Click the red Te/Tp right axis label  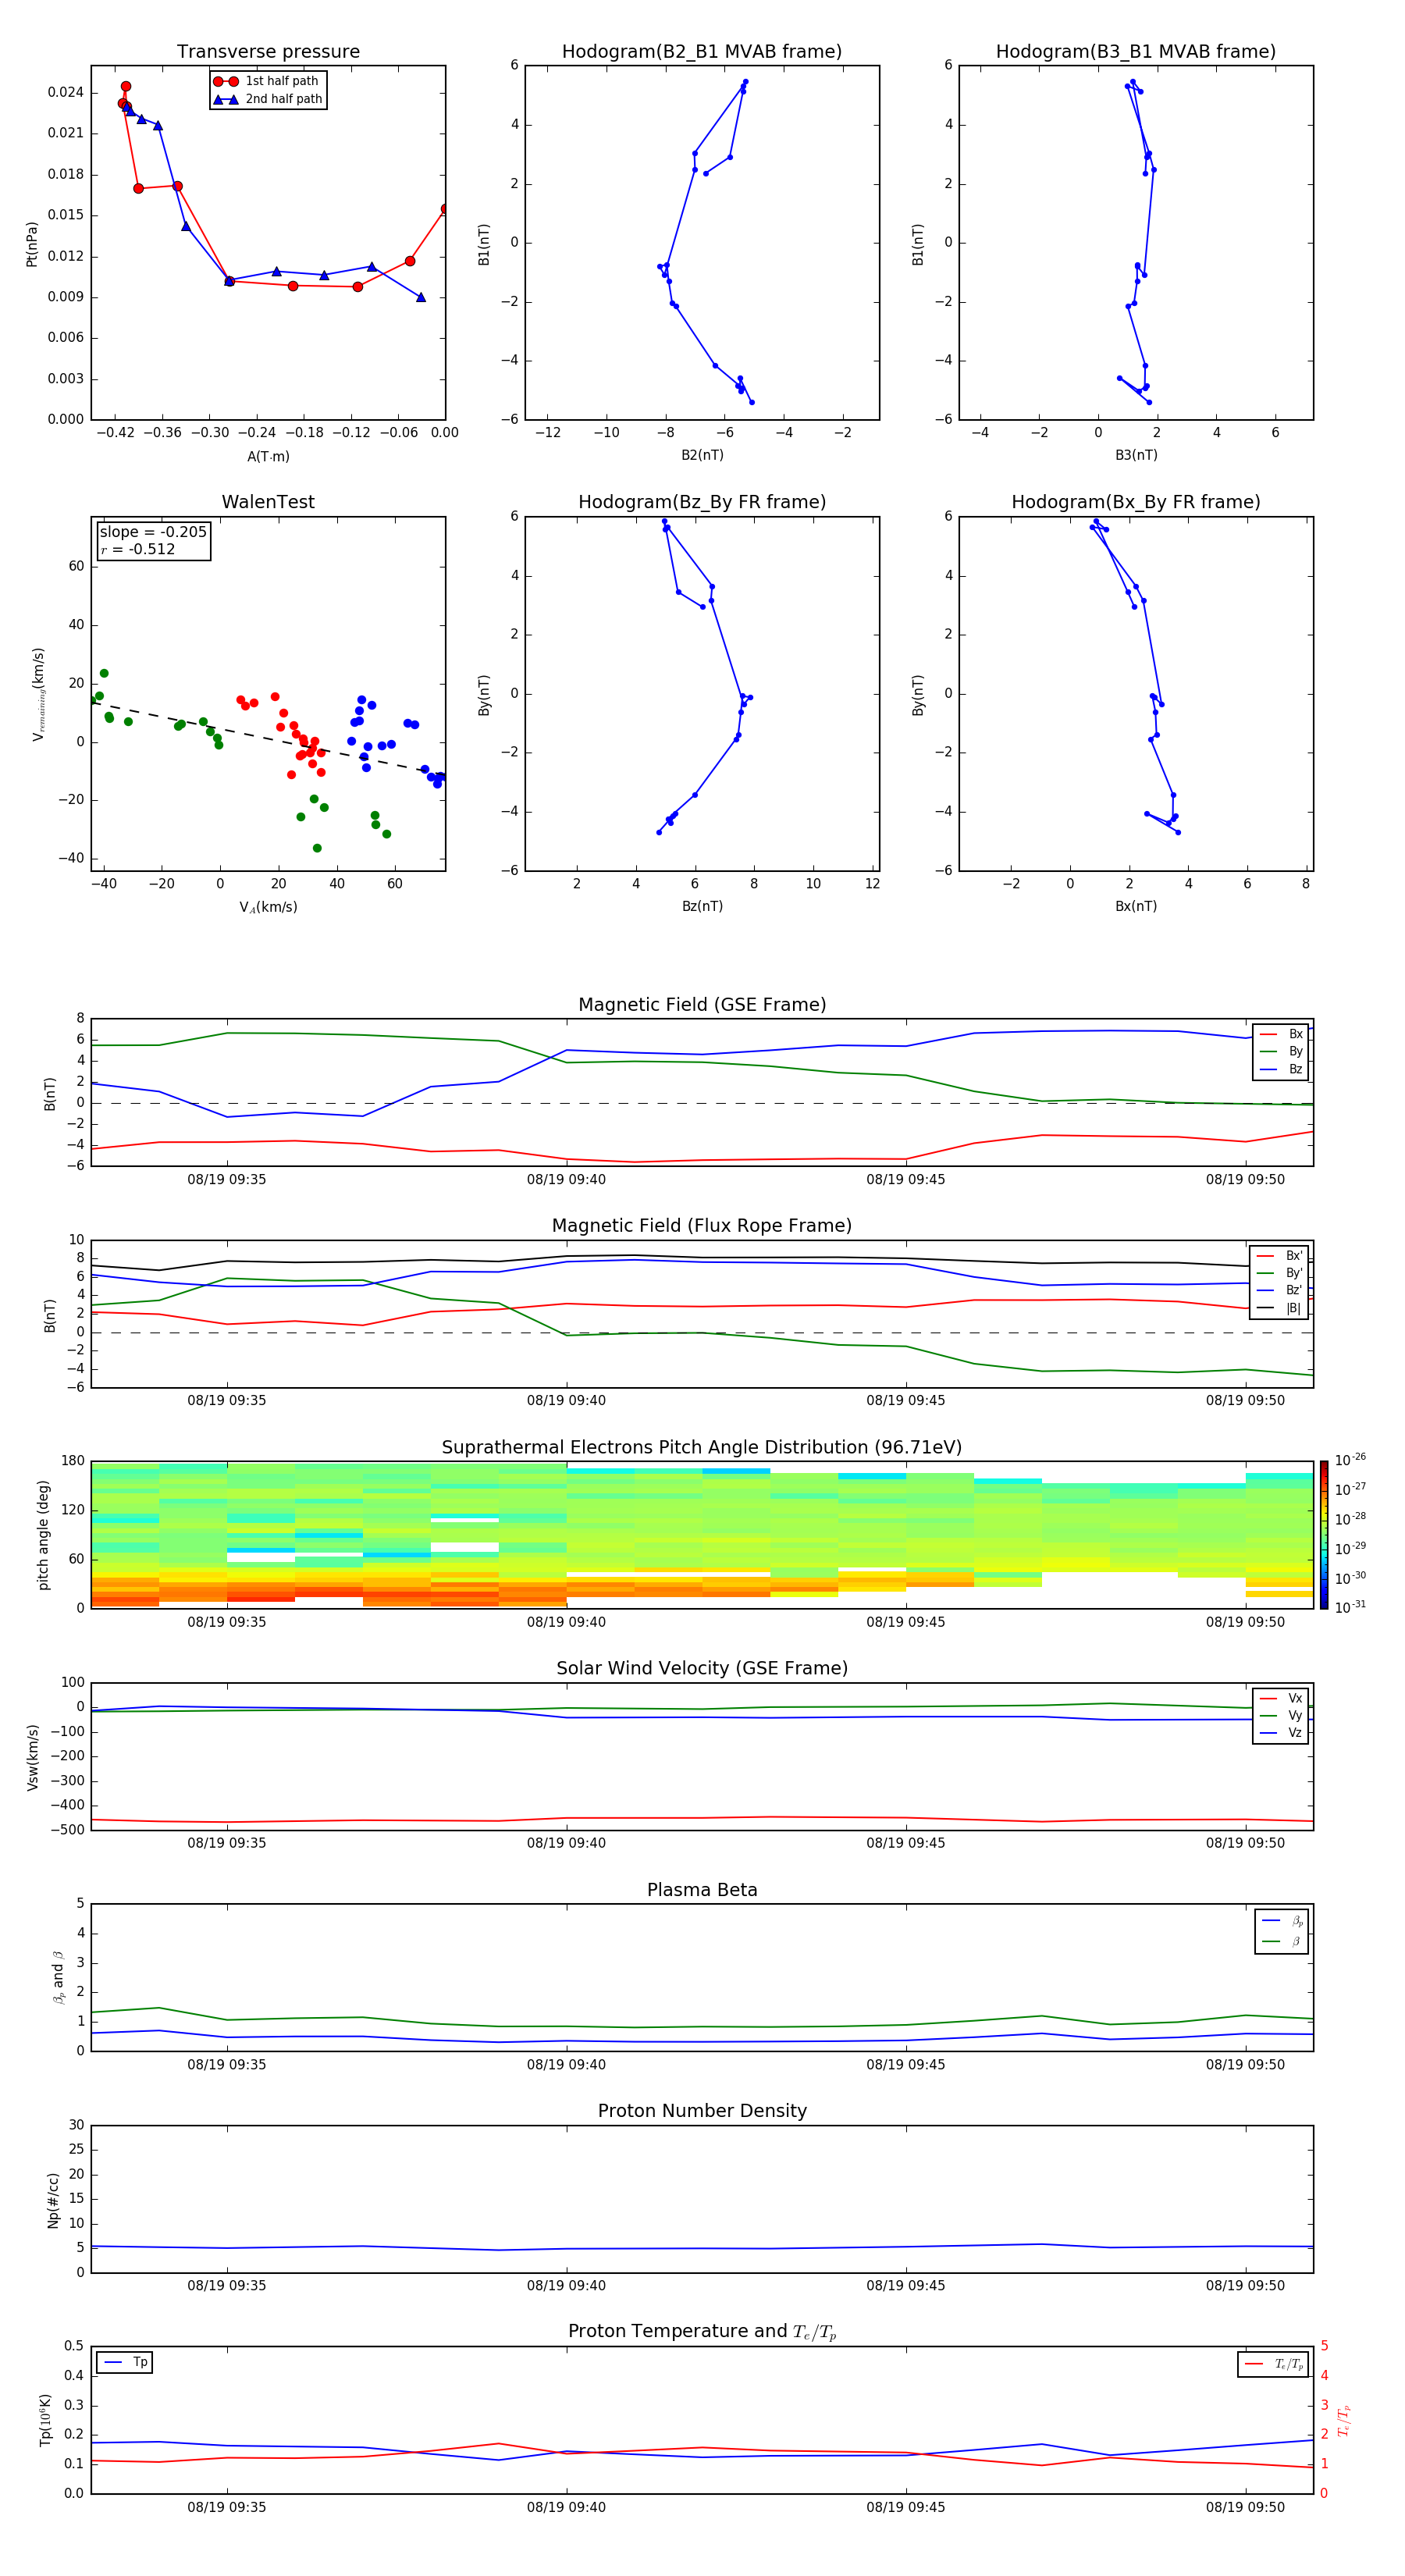1344,2421
